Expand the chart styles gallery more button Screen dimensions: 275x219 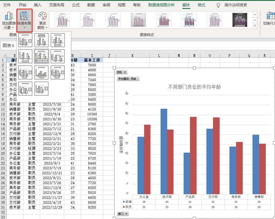point(255,26)
